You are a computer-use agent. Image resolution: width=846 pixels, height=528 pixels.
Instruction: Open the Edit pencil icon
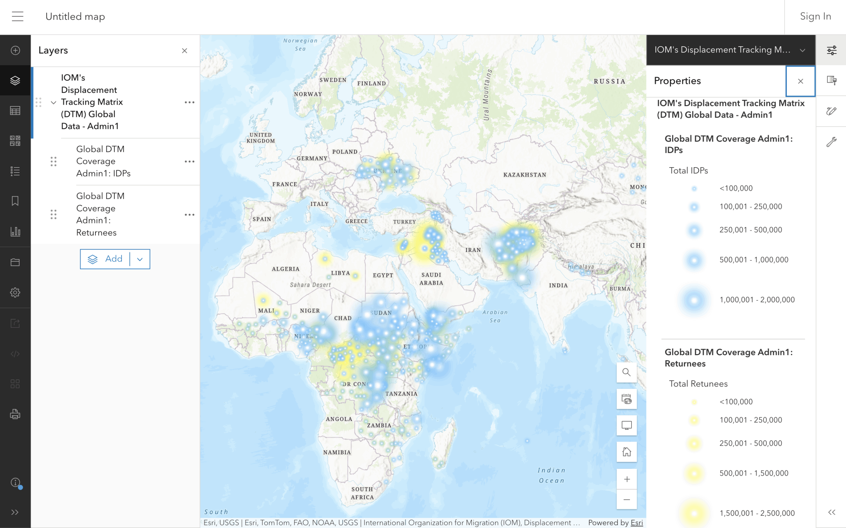click(832, 111)
